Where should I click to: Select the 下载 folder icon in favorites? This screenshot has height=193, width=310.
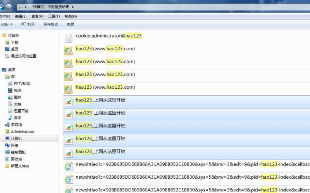7,42
